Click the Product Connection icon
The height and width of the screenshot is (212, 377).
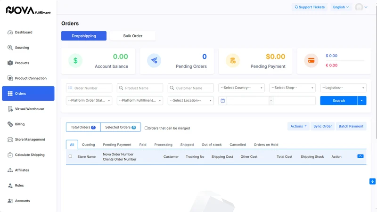coord(10,78)
